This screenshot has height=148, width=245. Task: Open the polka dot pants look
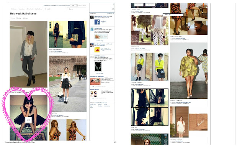[150, 30]
